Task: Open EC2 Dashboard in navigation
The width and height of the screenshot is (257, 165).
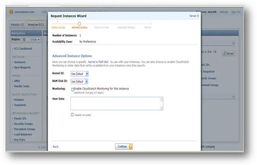Action: point(23,48)
